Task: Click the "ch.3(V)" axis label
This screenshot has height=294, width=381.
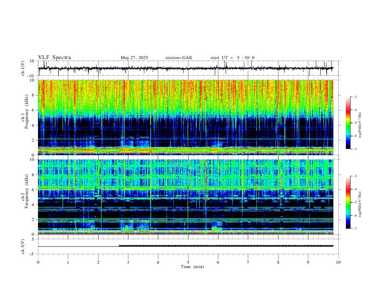Action: point(23,246)
